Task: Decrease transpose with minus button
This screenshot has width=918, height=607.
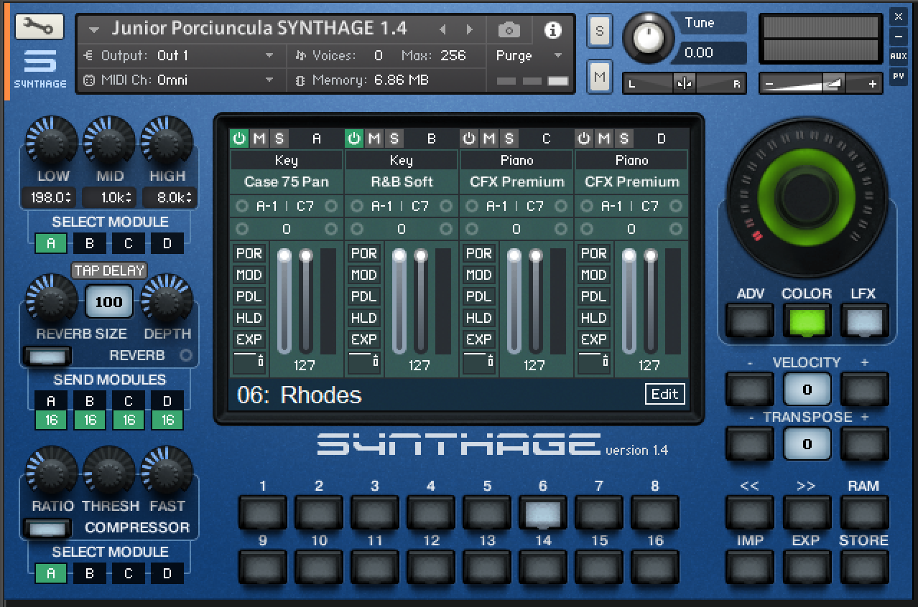Action: click(x=750, y=443)
